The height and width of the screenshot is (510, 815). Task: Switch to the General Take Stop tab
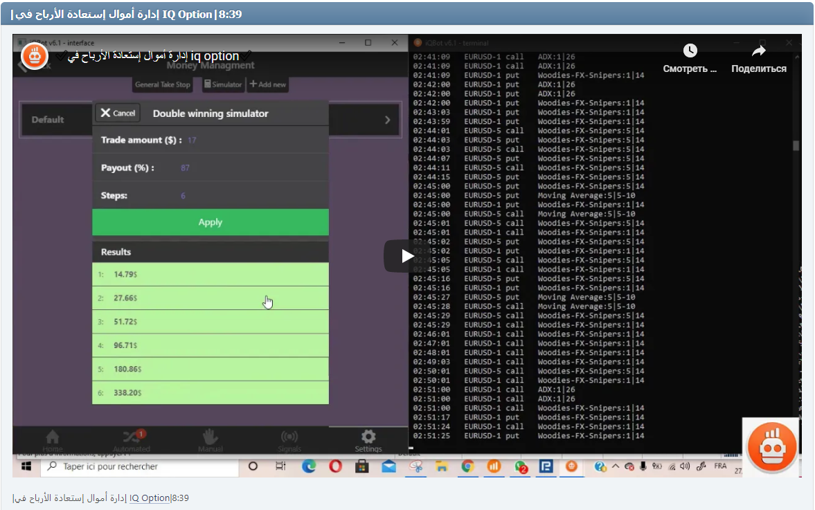click(163, 84)
